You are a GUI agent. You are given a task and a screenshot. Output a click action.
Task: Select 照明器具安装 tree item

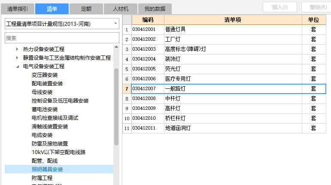pos(47,169)
